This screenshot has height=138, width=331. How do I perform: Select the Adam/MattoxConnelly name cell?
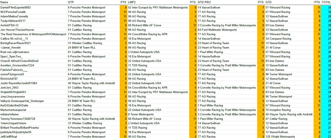(x=34, y=17)
